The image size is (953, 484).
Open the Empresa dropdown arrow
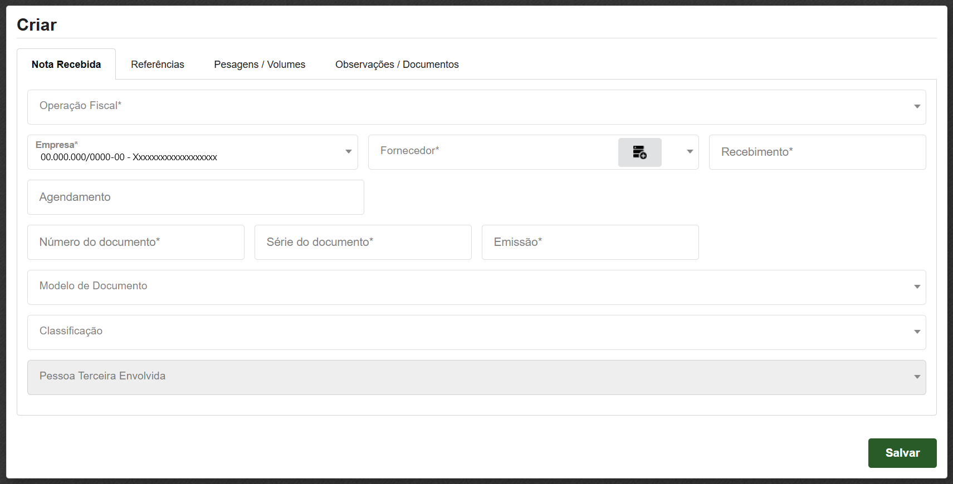(348, 152)
